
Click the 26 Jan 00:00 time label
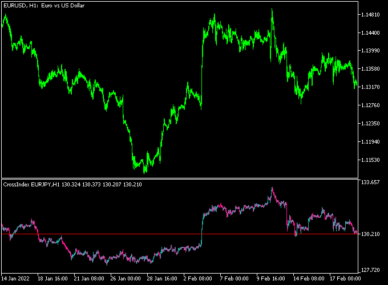click(x=126, y=279)
